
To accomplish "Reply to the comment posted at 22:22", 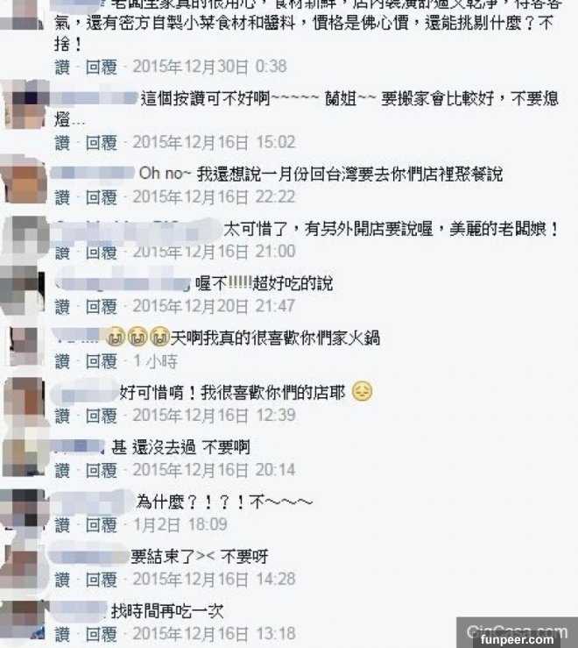I will (x=102, y=197).
